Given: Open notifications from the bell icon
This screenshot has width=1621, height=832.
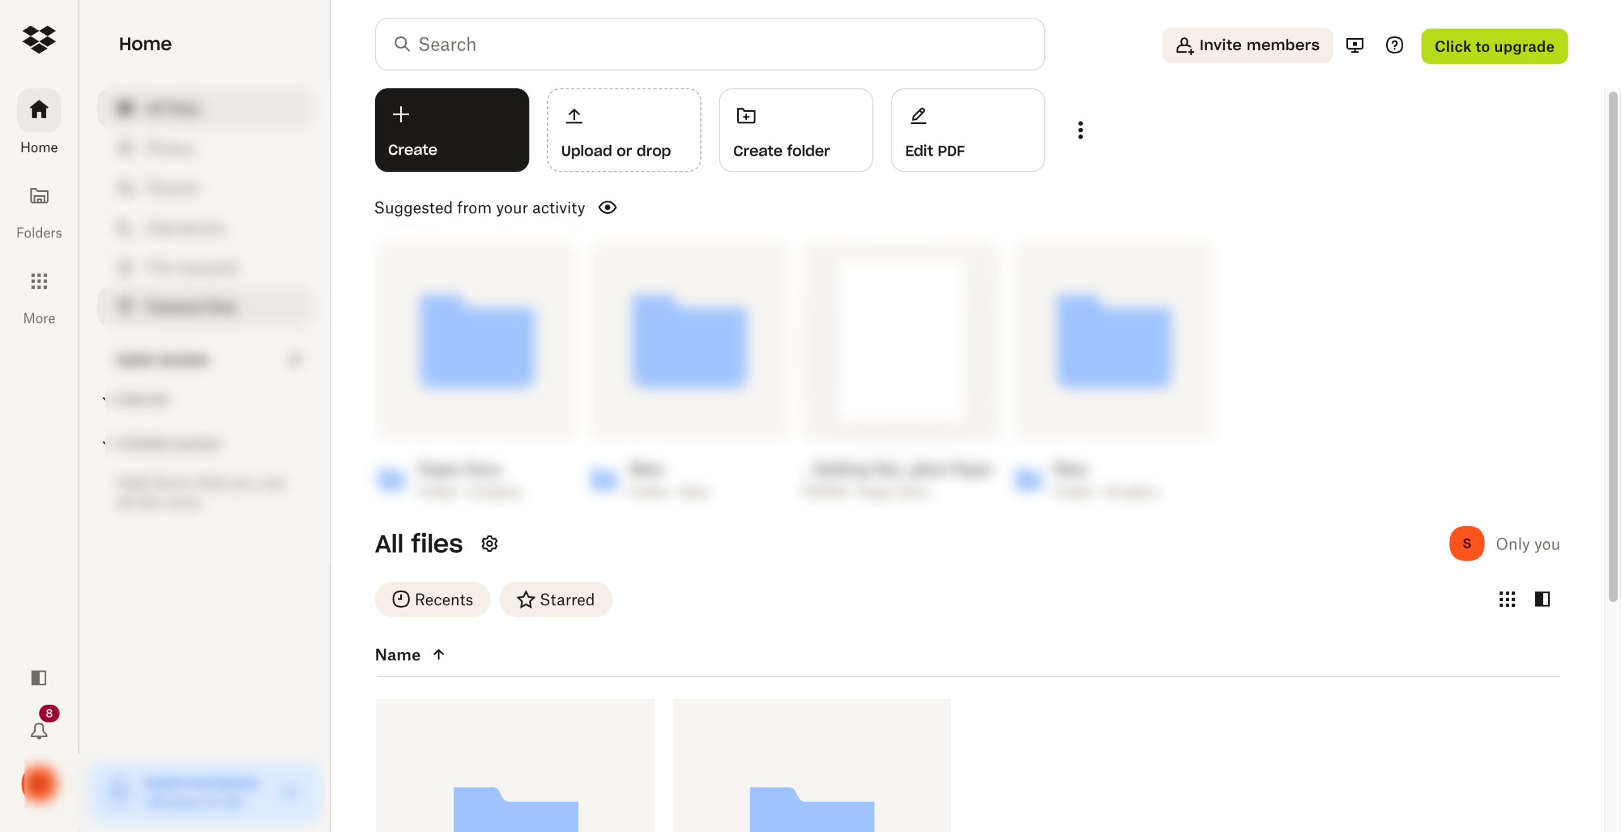Looking at the screenshot, I should coord(39,731).
